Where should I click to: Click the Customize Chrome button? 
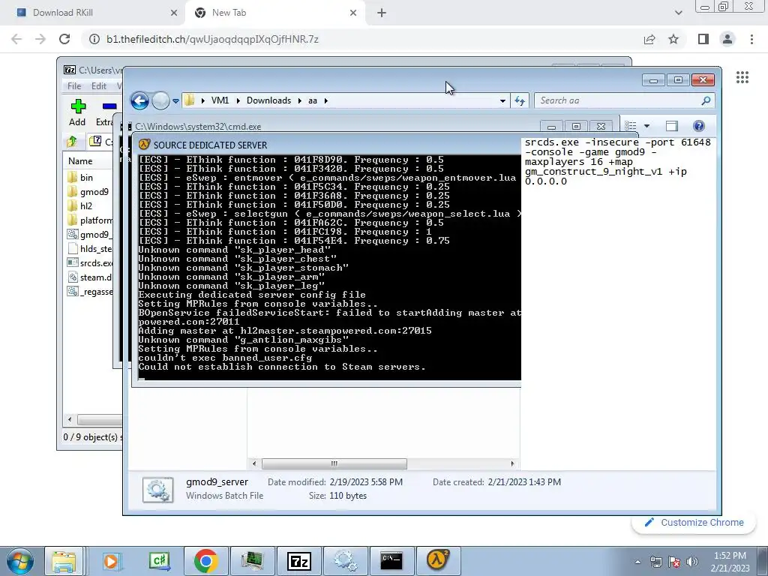click(x=694, y=523)
